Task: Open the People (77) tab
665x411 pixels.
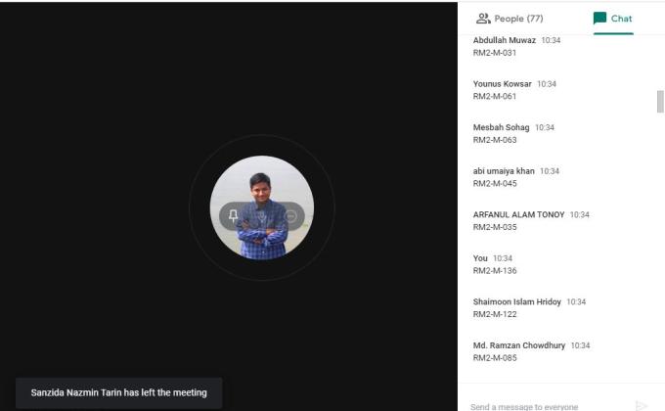Action: pyautogui.click(x=509, y=19)
